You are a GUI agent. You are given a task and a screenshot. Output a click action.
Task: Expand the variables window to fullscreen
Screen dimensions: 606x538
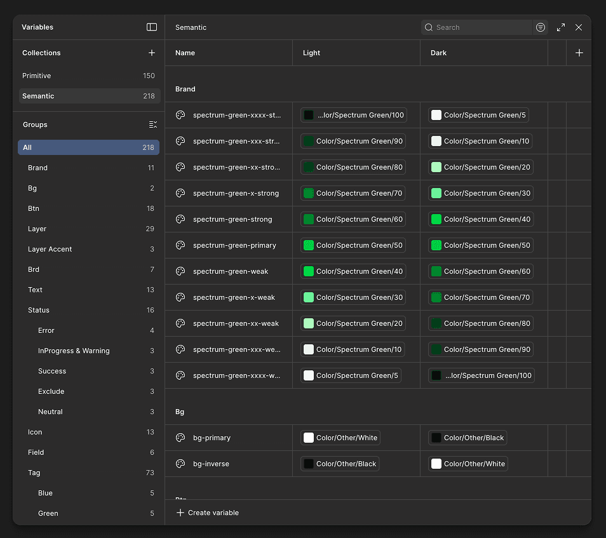pyautogui.click(x=561, y=27)
